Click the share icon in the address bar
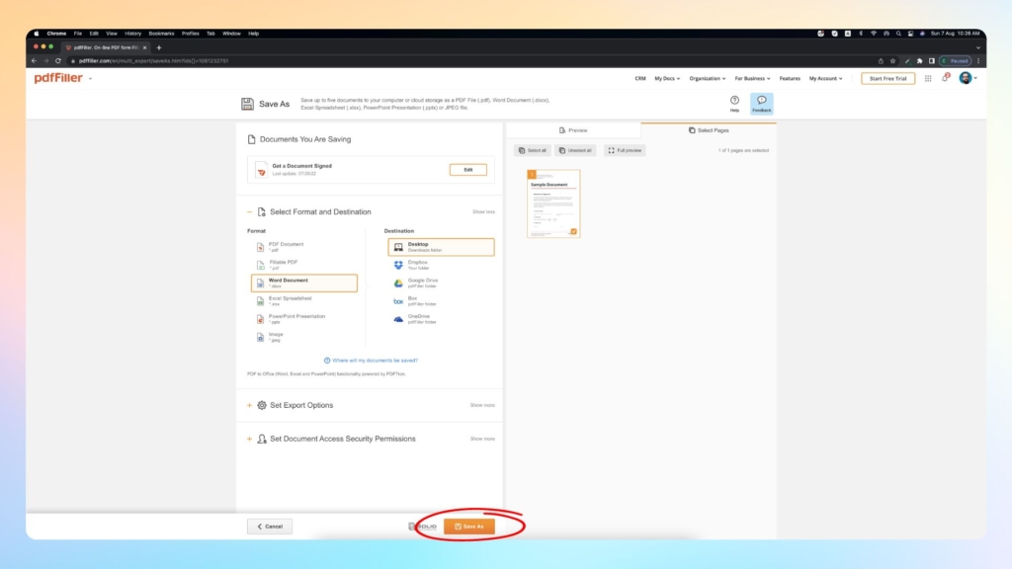Viewport: 1012px width, 569px height. 881,60
